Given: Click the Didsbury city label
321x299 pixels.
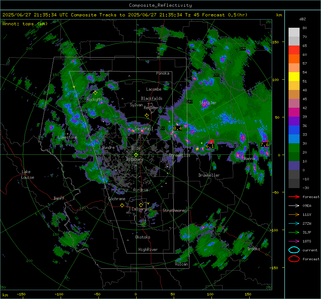Looking at the screenshot, I should point(135,159).
